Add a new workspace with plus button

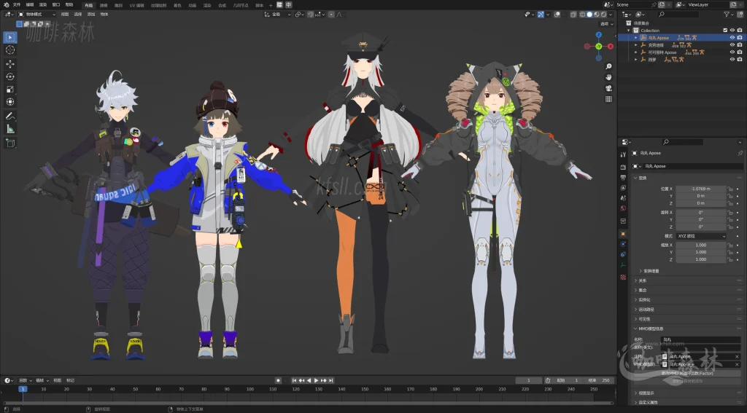tap(271, 5)
